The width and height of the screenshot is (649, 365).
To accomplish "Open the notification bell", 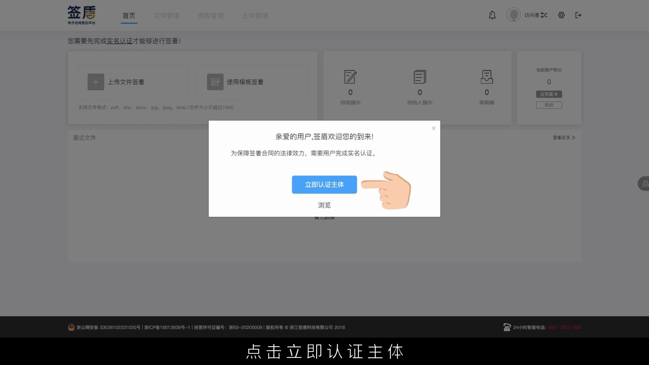I will 492,15.
